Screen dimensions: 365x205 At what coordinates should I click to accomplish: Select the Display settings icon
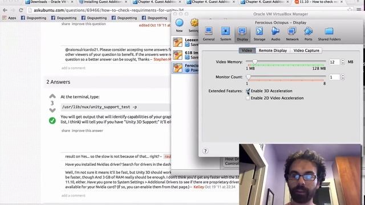242,34
